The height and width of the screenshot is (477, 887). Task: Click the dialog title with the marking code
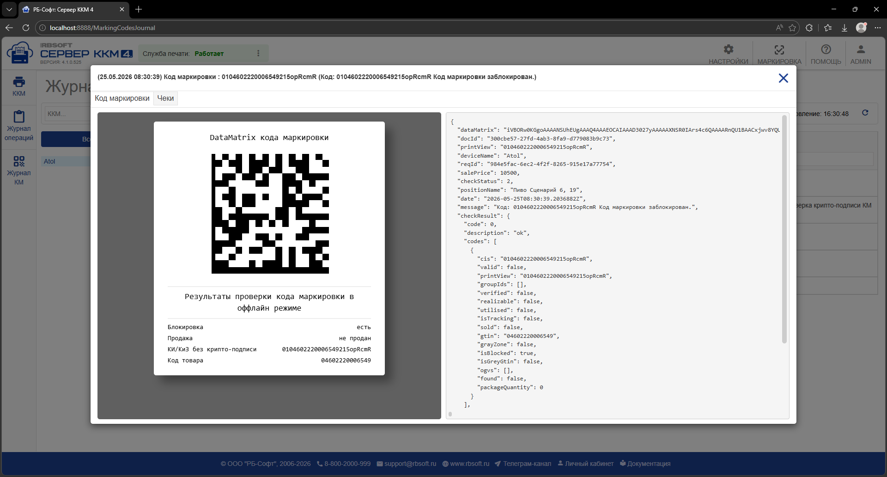click(x=317, y=77)
